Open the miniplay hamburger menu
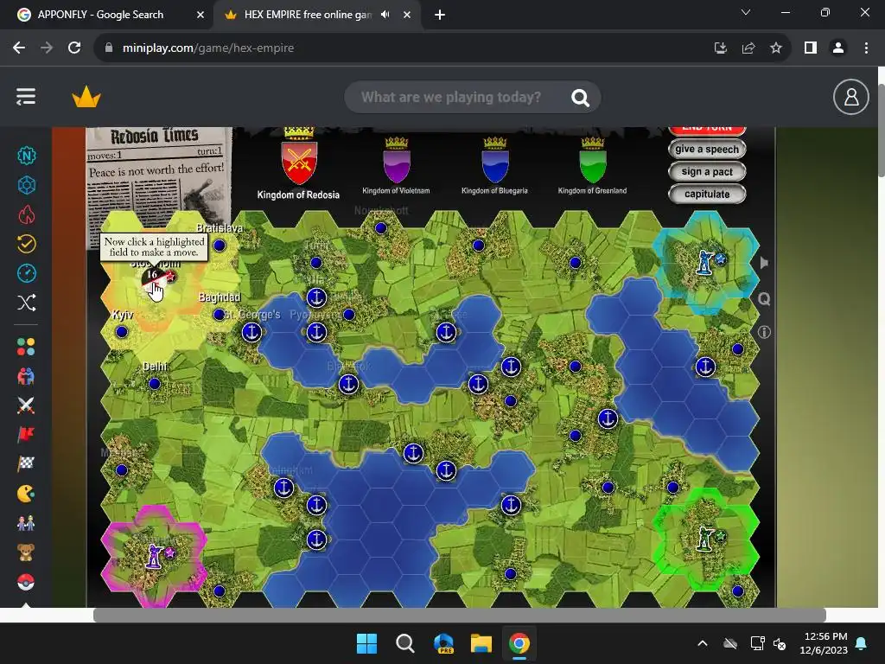885x664 pixels. pyautogui.click(x=26, y=97)
